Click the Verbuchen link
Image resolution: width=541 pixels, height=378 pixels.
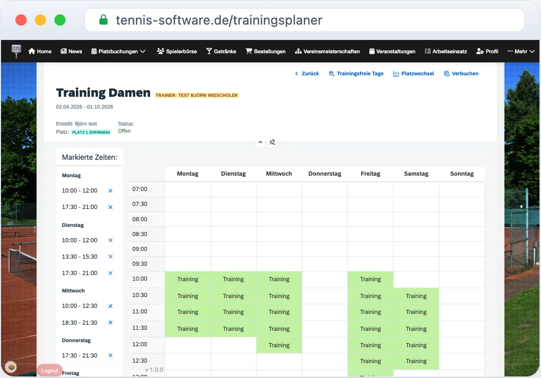click(461, 73)
